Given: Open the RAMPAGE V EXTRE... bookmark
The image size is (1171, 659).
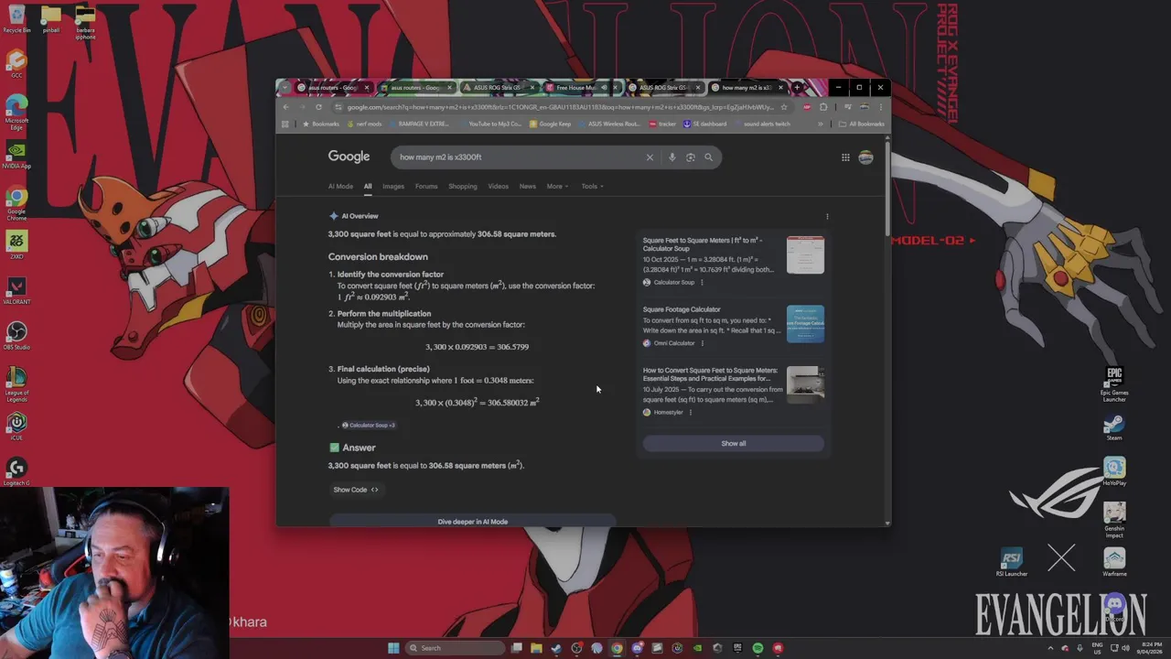Looking at the screenshot, I should pyautogui.click(x=418, y=124).
